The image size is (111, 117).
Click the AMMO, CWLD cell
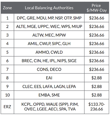[49, 52]
